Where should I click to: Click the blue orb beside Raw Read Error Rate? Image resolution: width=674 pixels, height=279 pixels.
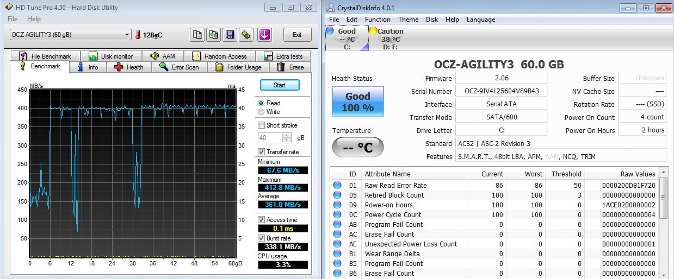(x=337, y=186)
